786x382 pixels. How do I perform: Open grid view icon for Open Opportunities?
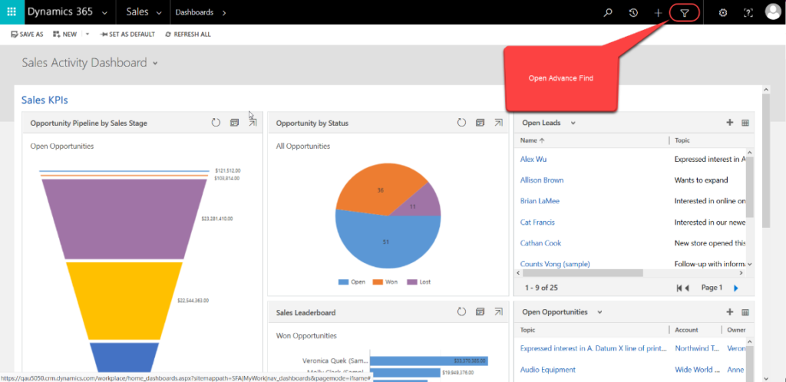click(x=745, y=312)
